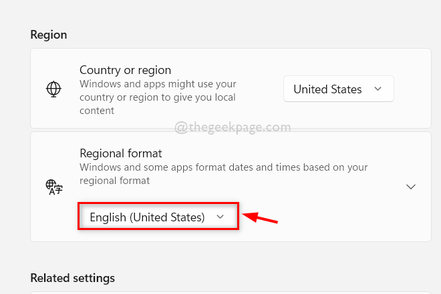
Task: Select the "United States" text label
Action: point(327,89)
